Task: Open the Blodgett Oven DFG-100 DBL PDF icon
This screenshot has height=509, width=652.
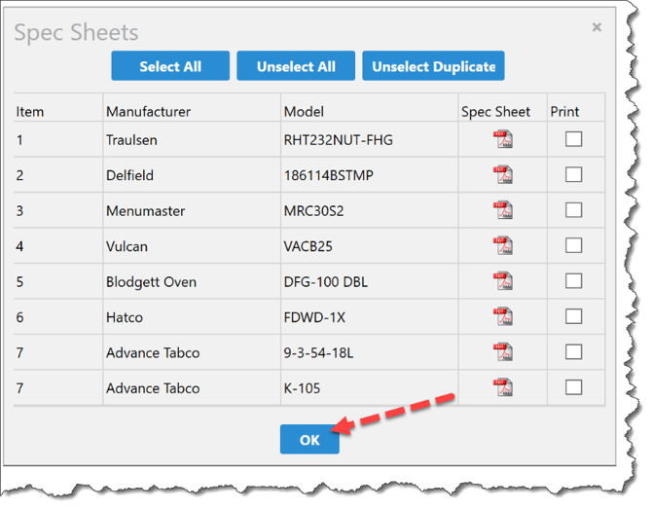Action: [503, 281]
